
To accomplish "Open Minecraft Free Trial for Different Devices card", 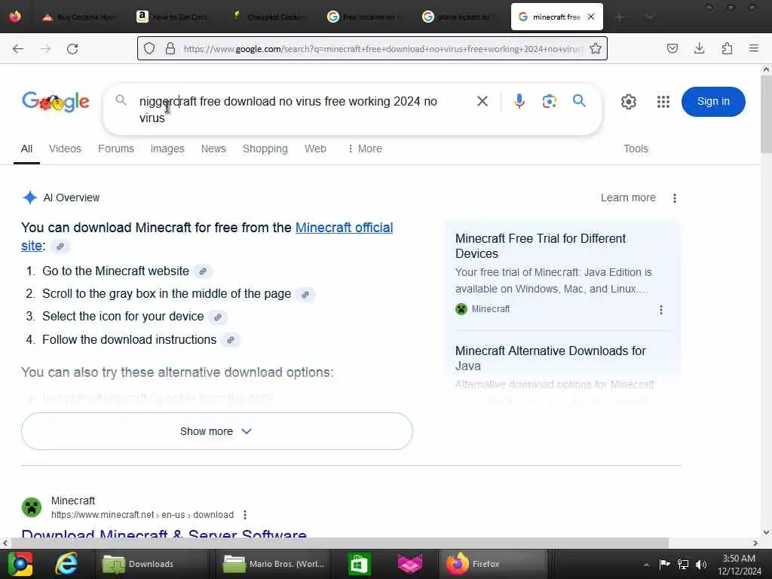I will click(x=540, y=246).
